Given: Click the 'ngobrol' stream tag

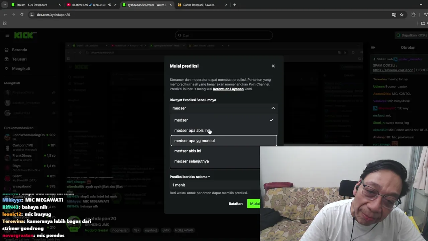Looking at the screenshot, I should pyautogui.click(x=151, y=230).
